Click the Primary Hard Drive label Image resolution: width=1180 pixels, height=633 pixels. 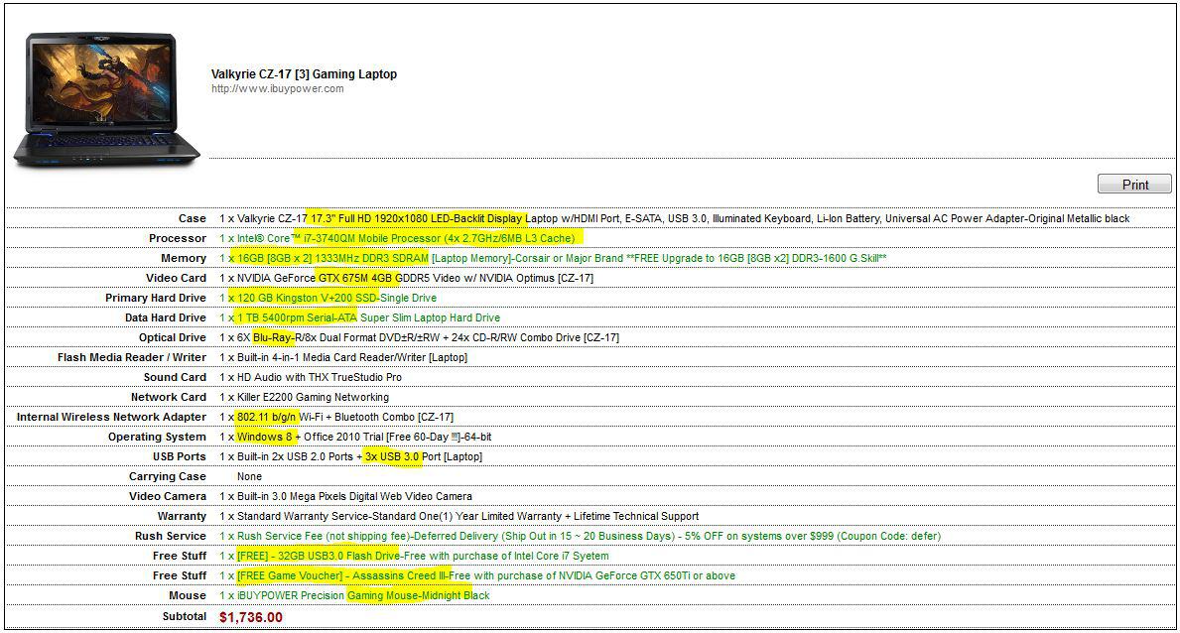[156, 298]
